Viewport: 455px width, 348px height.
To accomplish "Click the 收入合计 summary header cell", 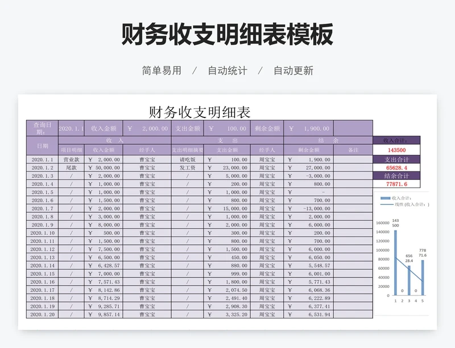I will pyautogui.click(x=396, y=141).
